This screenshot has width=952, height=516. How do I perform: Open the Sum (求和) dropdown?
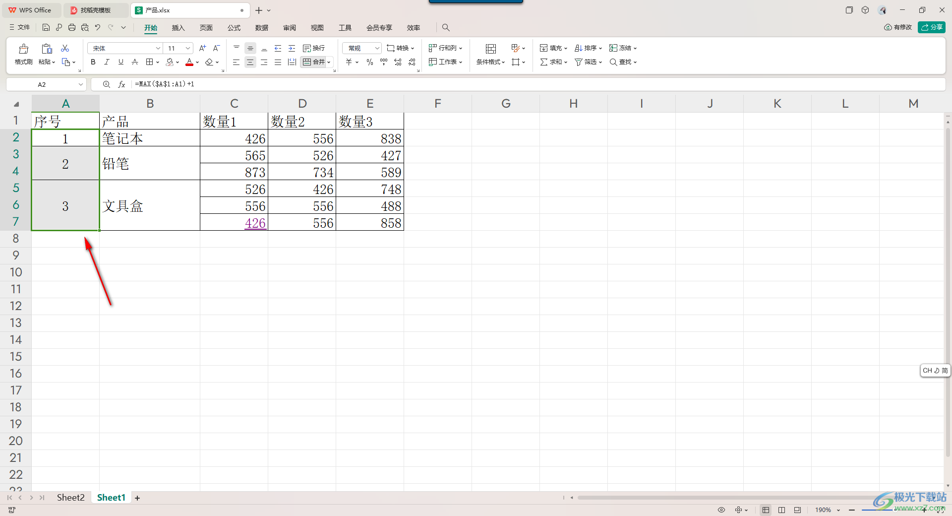553,62
